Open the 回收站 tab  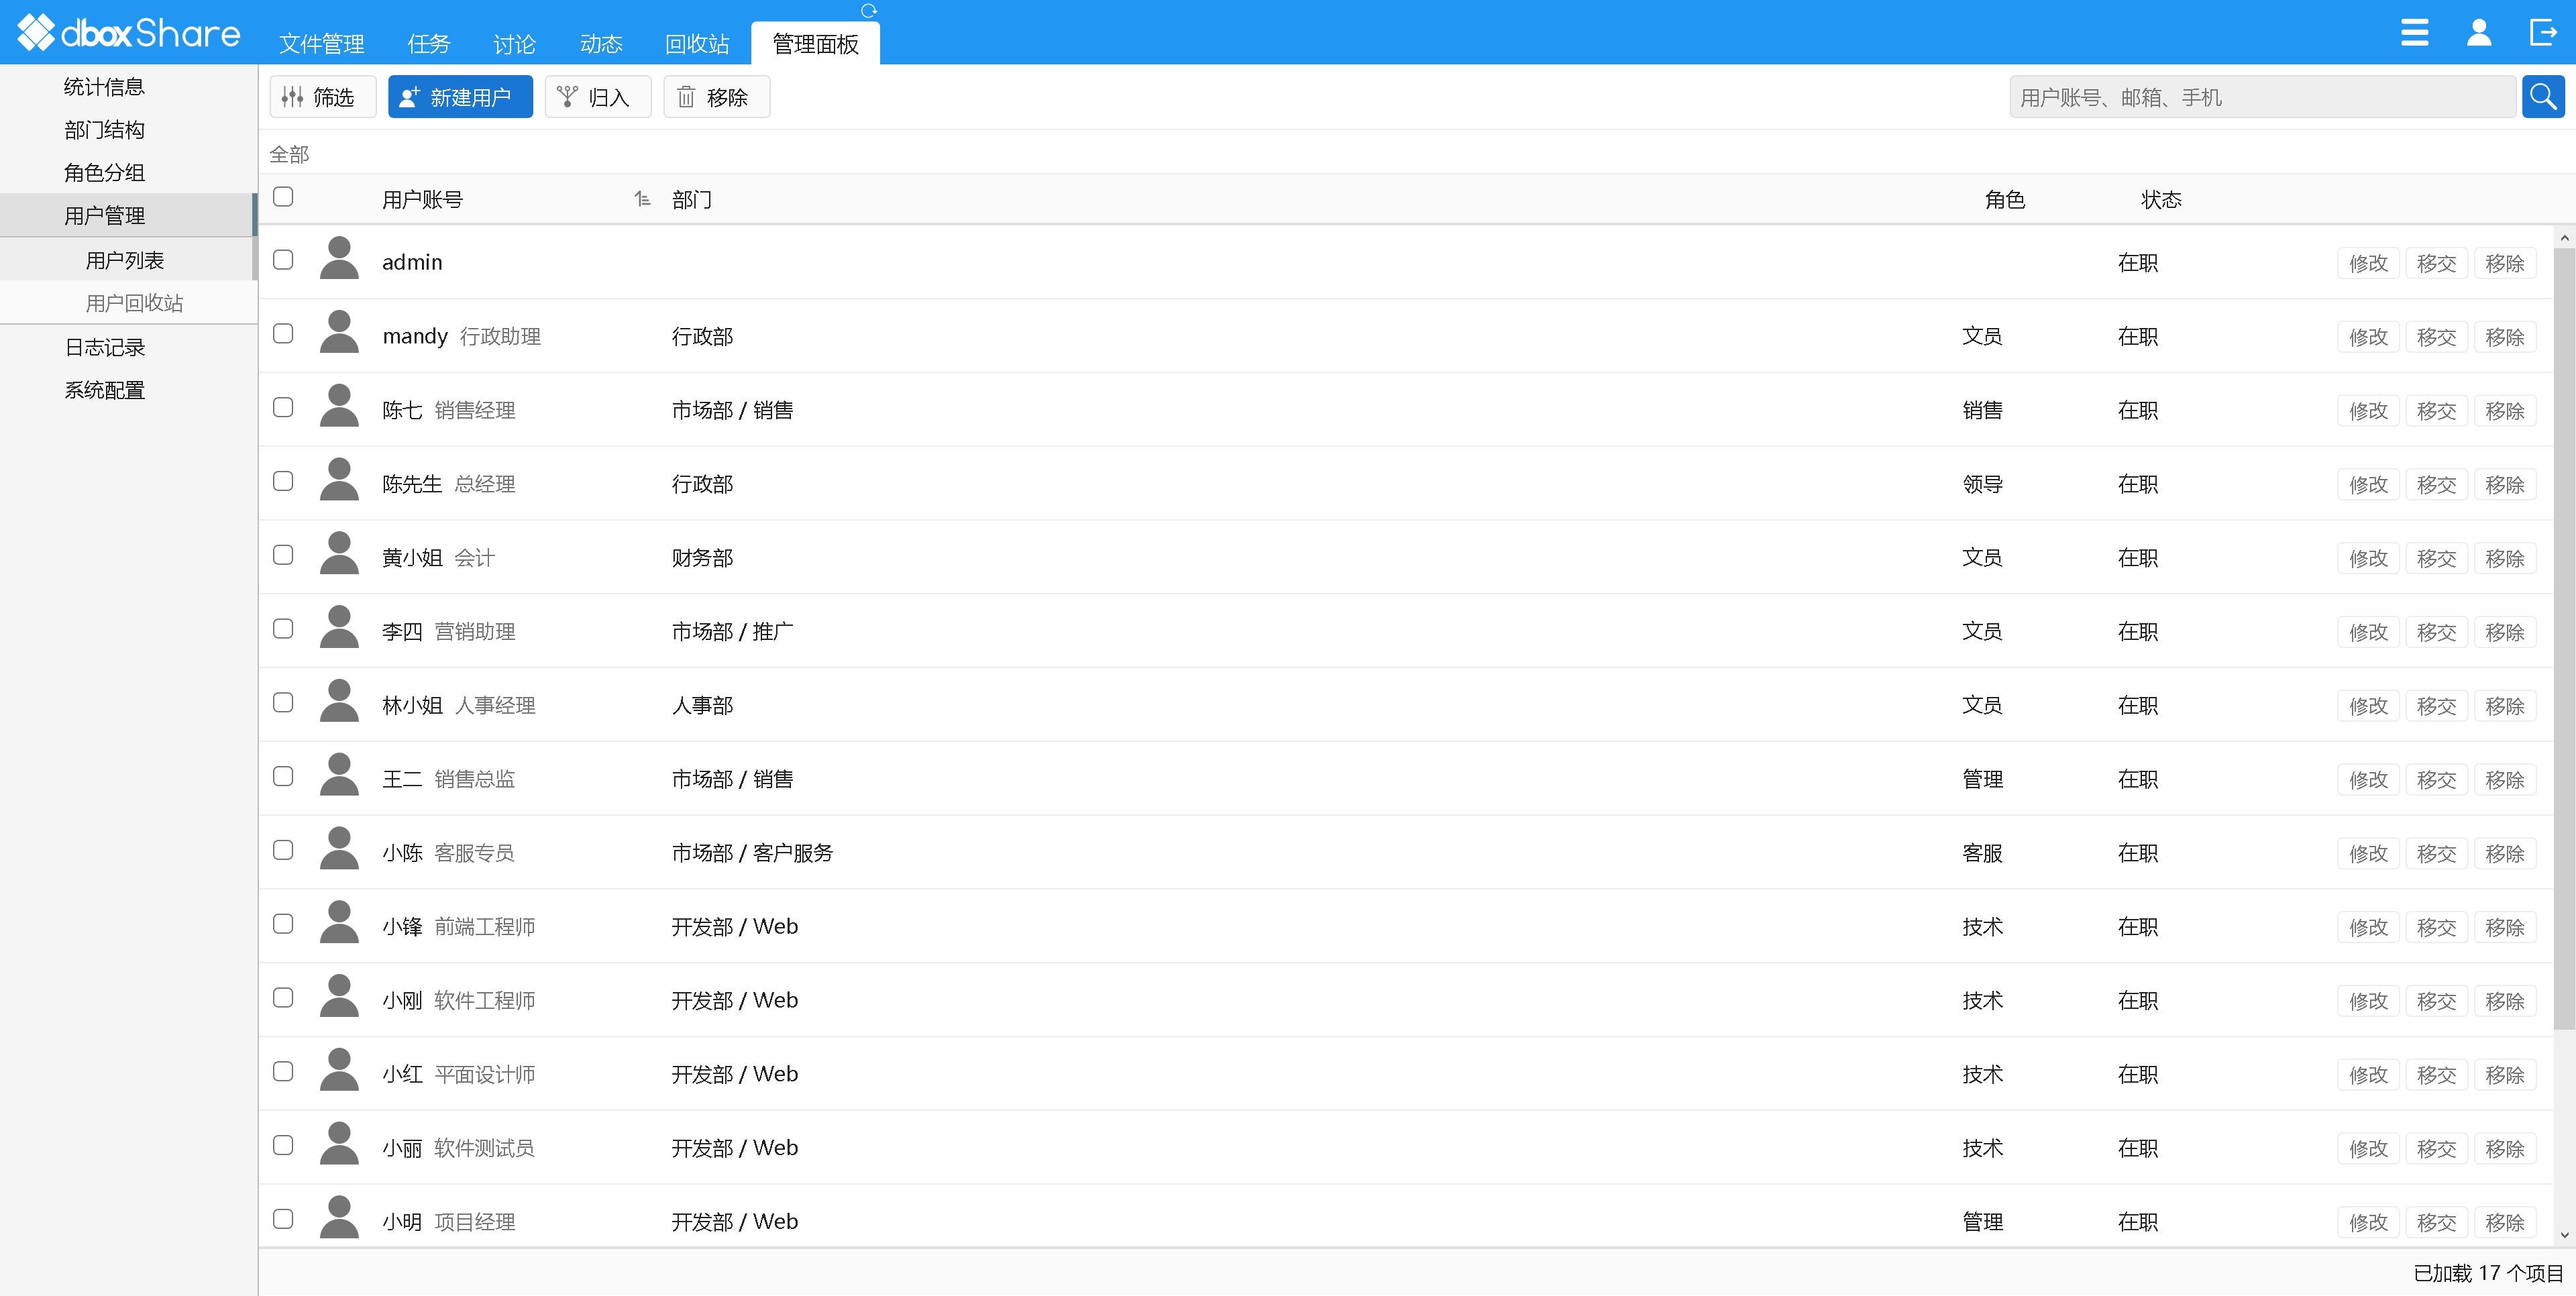[697, 43]
